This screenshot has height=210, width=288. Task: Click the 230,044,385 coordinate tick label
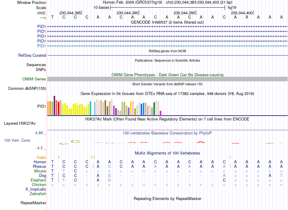(70, 13)
